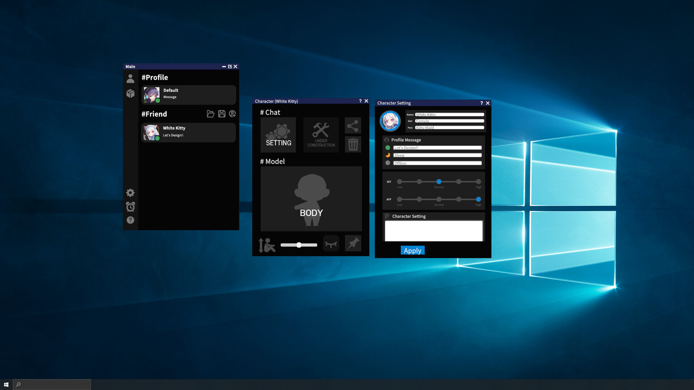Click the Sleep status message field
The height and width of the screenshot is (390, 694).
pyautogui.click(x=437, y=155)
